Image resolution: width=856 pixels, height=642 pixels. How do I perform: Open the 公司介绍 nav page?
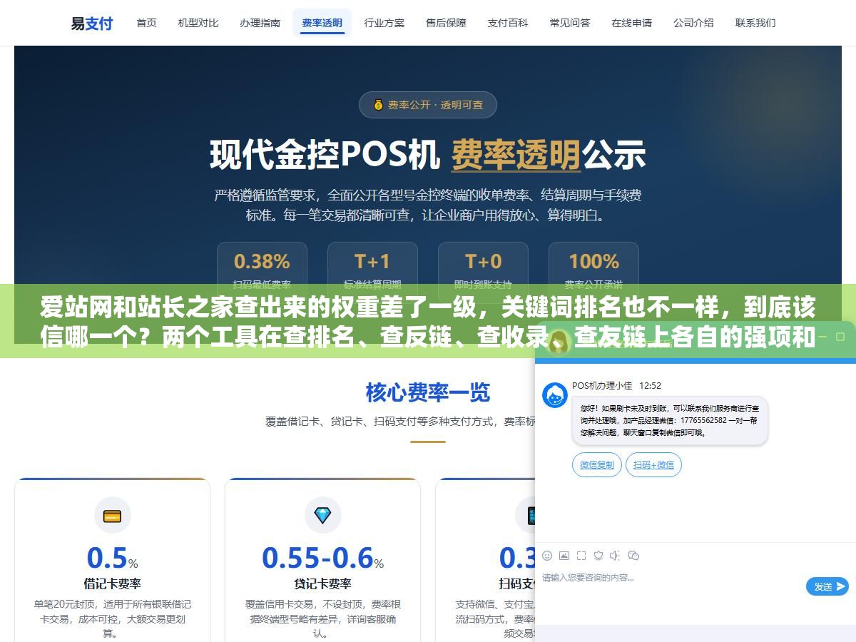point(693,23)
